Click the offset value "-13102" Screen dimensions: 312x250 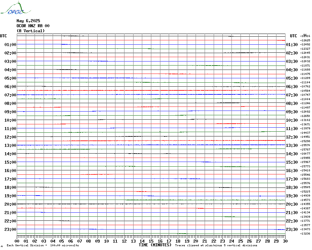pos(305,120)
